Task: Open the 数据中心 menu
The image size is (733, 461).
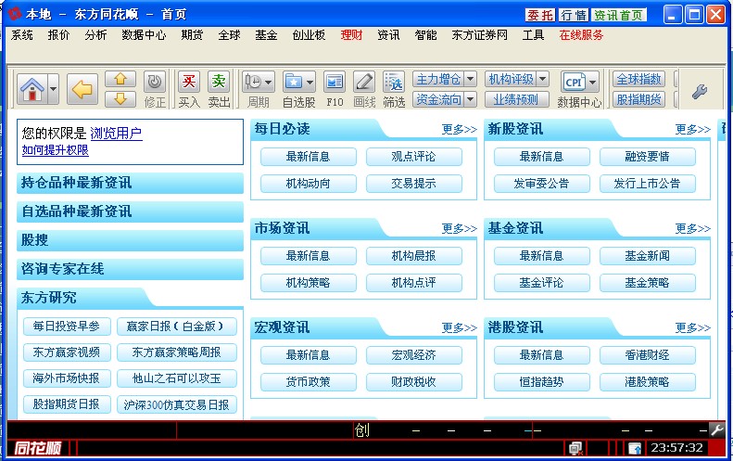Action: tap(144, 35)
